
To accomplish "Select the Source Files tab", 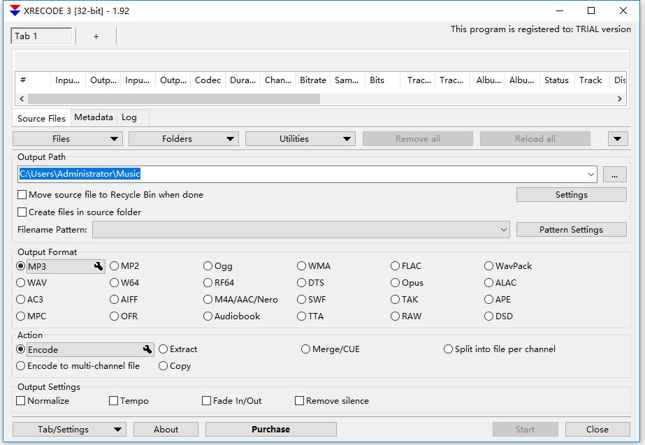I will 41,119.
